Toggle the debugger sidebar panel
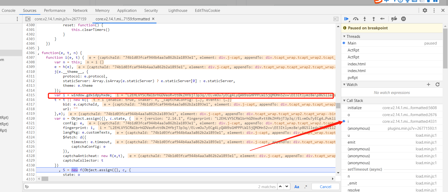 click(x=336, y=19)
